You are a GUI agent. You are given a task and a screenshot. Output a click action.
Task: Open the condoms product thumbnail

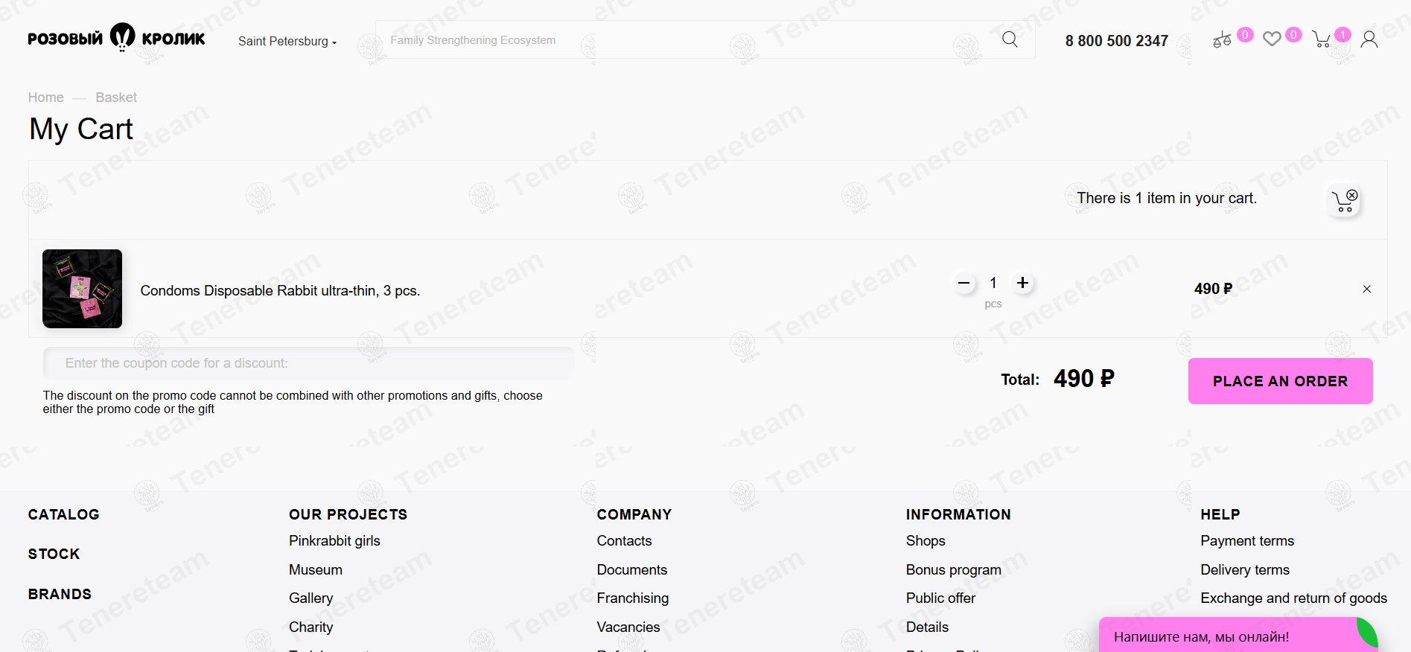pos(82,289)
